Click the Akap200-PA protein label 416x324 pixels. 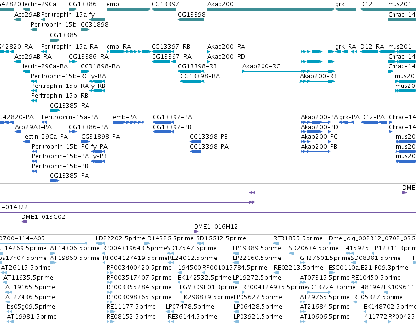point(319,117)
